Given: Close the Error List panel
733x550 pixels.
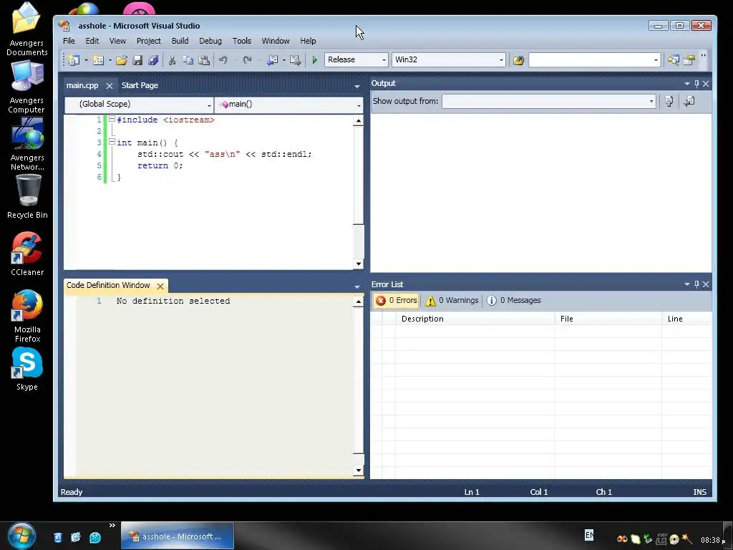Looking at the screenshot, I should click(706, 284).
